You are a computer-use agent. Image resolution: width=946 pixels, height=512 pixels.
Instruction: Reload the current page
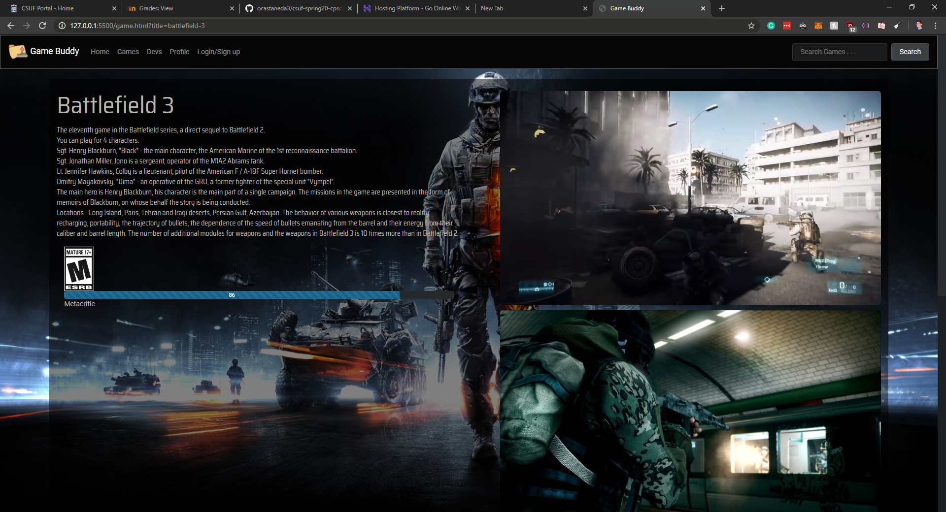pos(42,26)
